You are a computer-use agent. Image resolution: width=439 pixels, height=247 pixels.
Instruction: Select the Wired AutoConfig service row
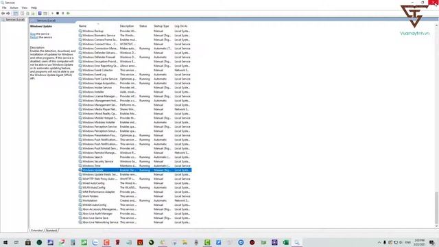click(x=135, y=183)
